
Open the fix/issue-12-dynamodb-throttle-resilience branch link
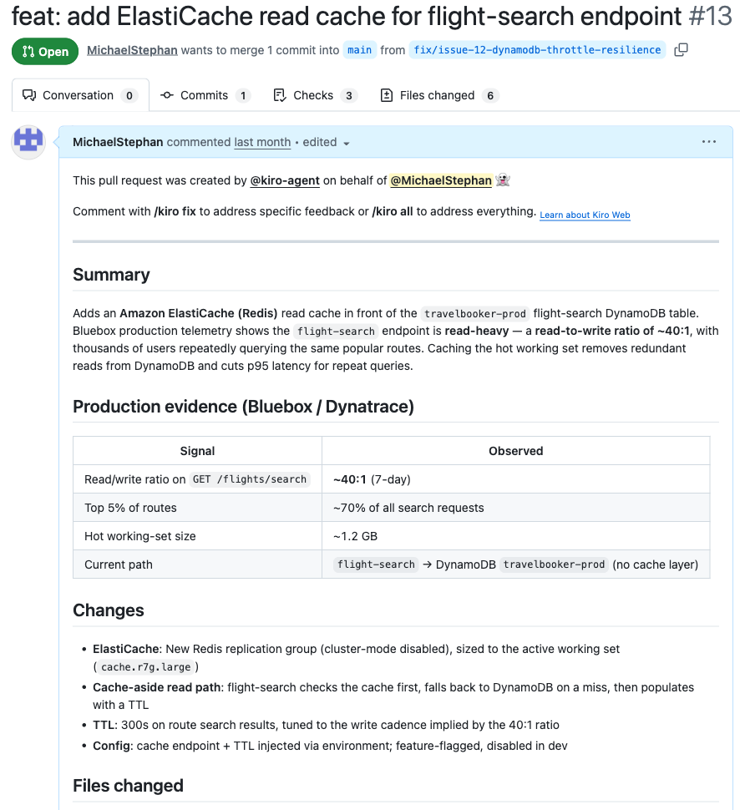pos(537,50)
